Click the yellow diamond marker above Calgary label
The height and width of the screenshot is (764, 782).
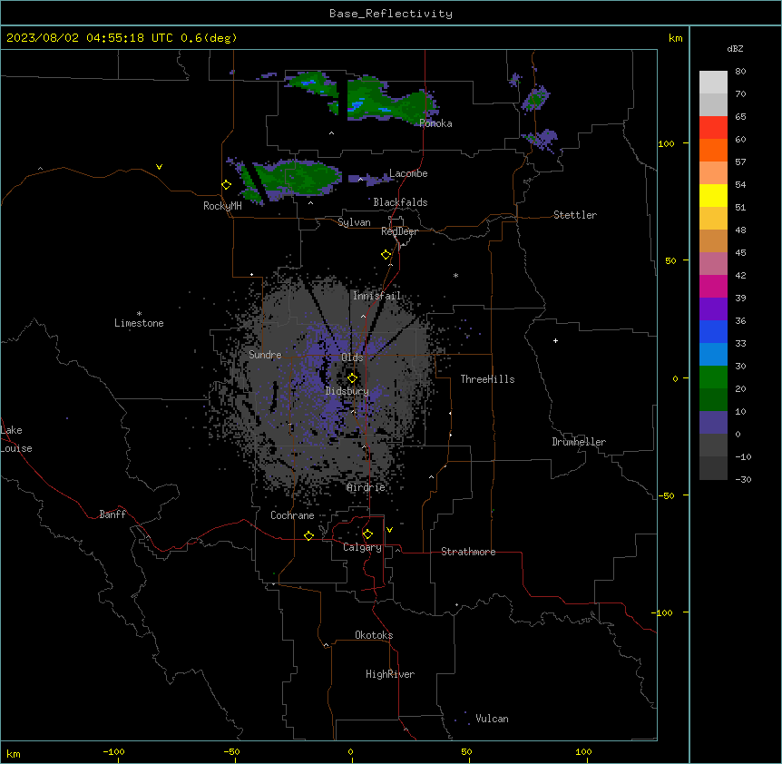(367, 534)
